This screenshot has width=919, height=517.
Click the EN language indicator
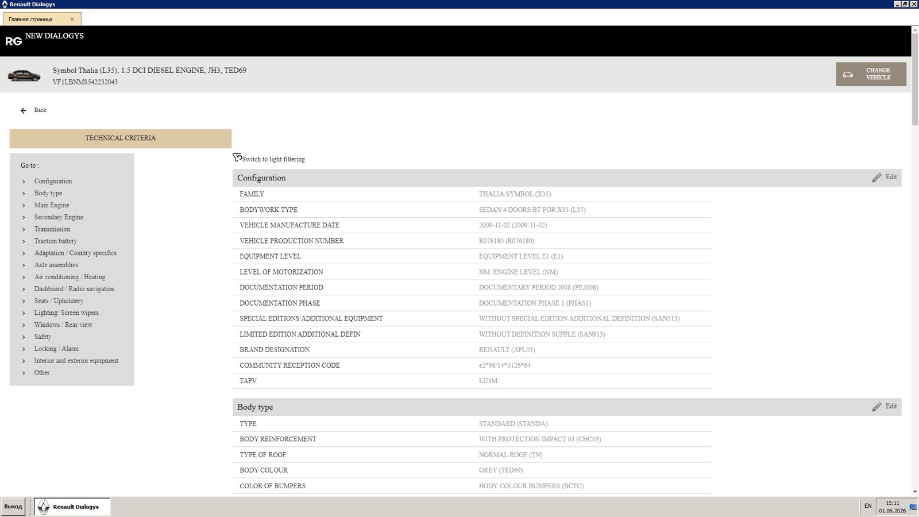coord(868,506)
